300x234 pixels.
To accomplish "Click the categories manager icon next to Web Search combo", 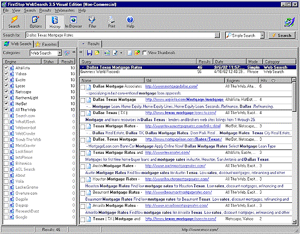I will pos(67,53).
